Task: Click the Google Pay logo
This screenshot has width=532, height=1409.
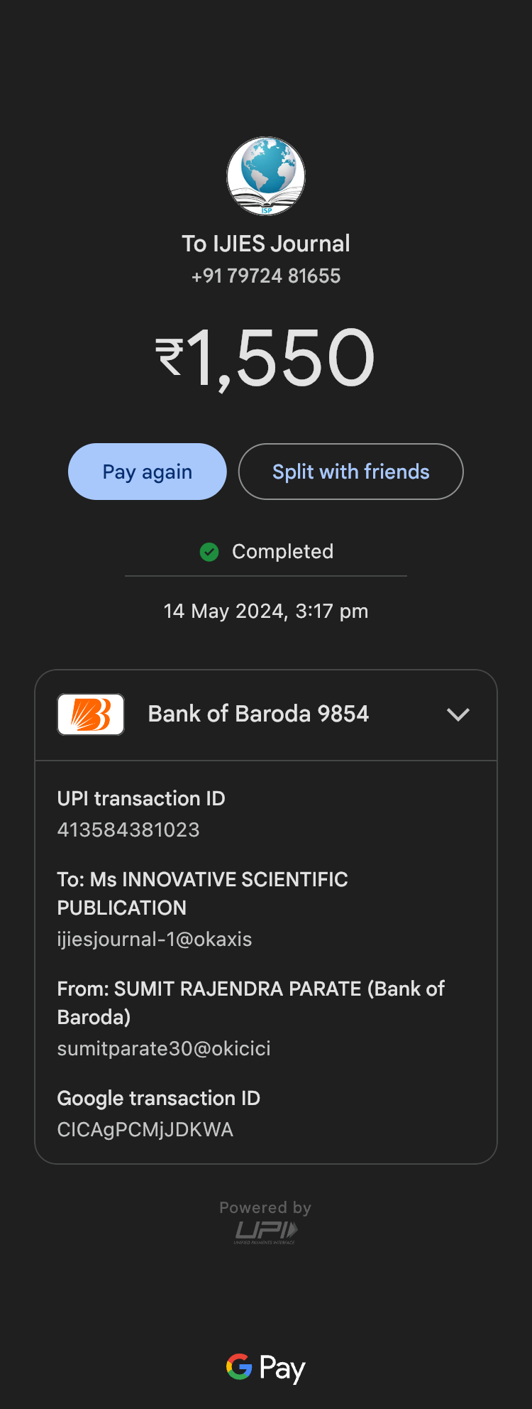Action: point(266,1368)
